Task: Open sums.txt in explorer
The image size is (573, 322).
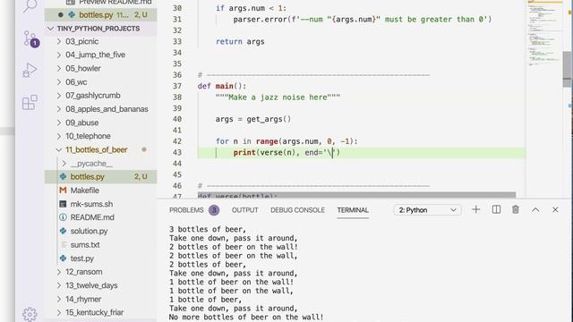Action: tap(85, 244)
